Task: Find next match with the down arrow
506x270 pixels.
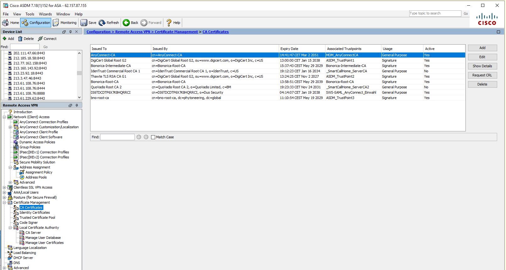Action: 139,137
